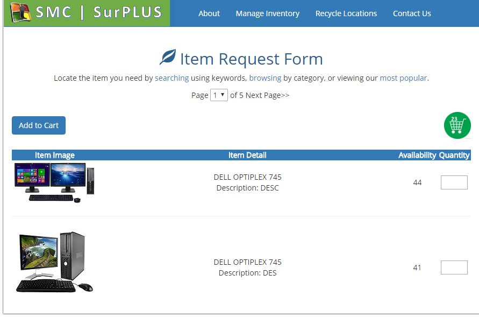Click the Item Request Form heading
Image resolution: width=479 pixels, height=317 pixels.
(x=251, y=59)
